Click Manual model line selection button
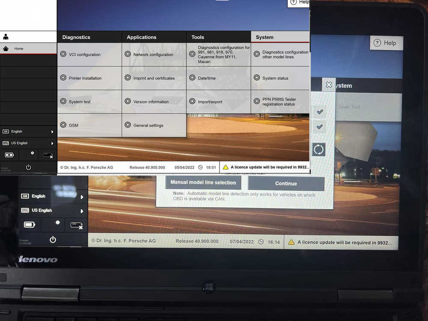This screenshot has height=321, width=428. pyautogui.click(x=203, y=182)
